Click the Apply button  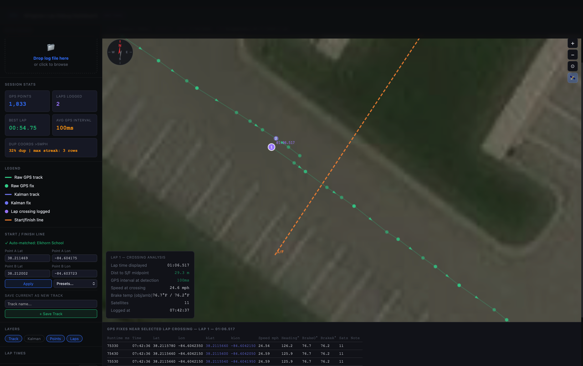click(28, 284)
